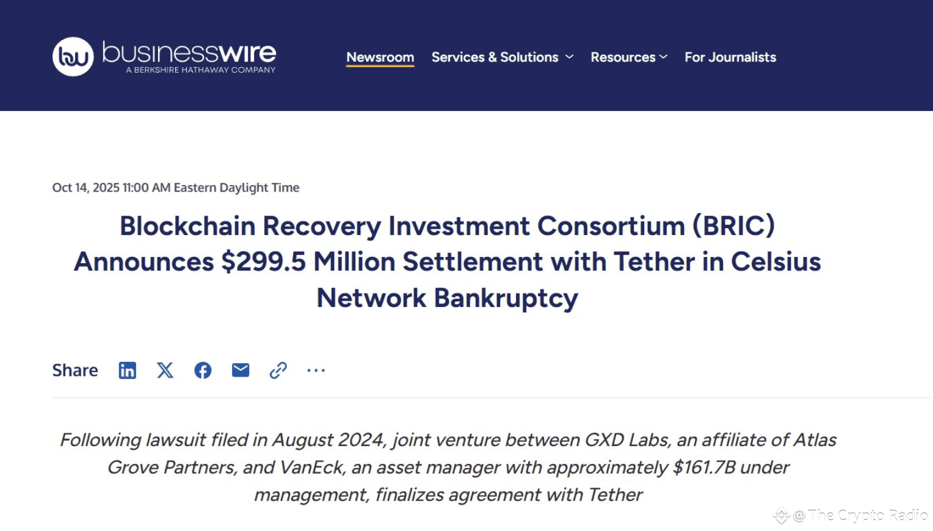Click the Crypto Radio watermark icon
The height and width of the screenshot is (531, 933).
click(782, 516)
